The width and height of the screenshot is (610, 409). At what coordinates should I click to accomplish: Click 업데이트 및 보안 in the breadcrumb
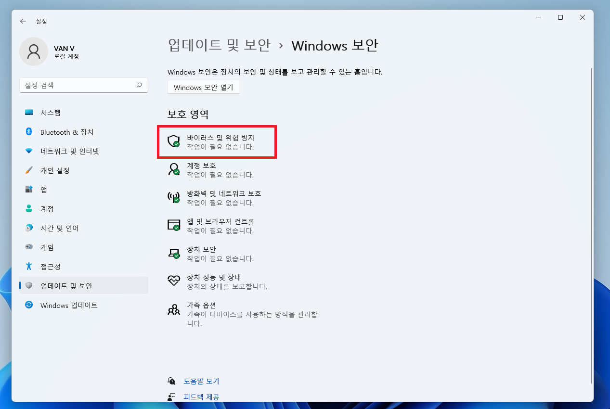tap(219, 45)
